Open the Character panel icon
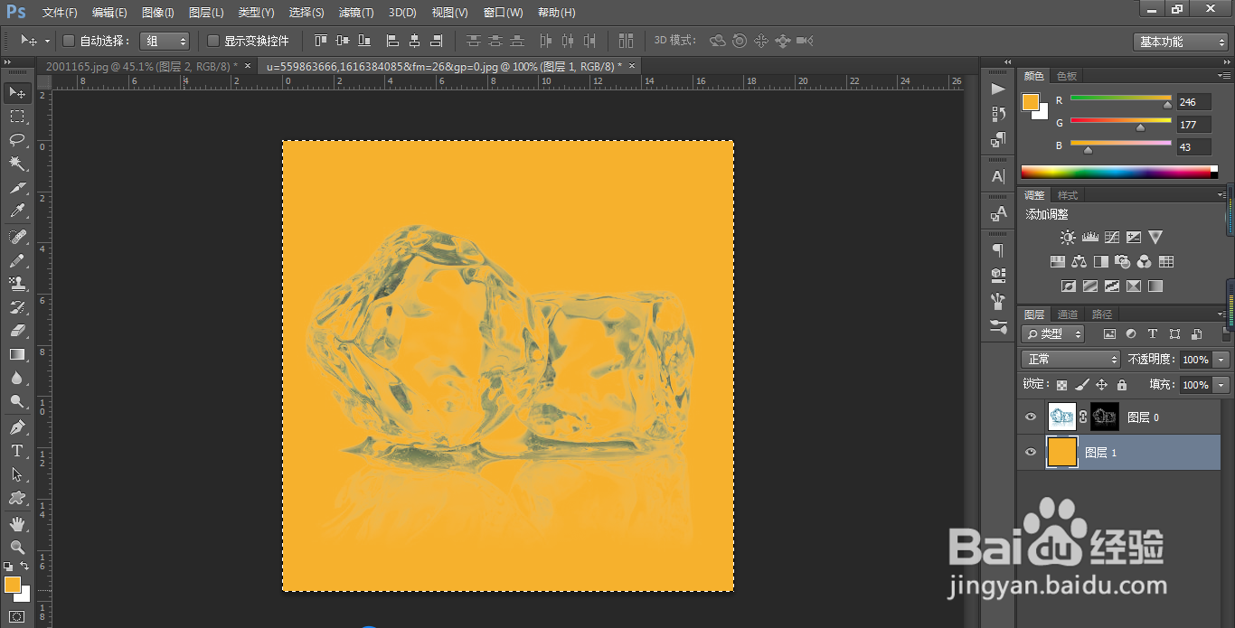 [998, 177]
